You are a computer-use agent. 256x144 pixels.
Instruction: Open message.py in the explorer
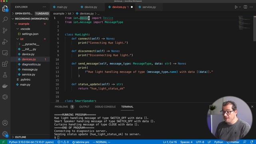click(x=30, y=69)
